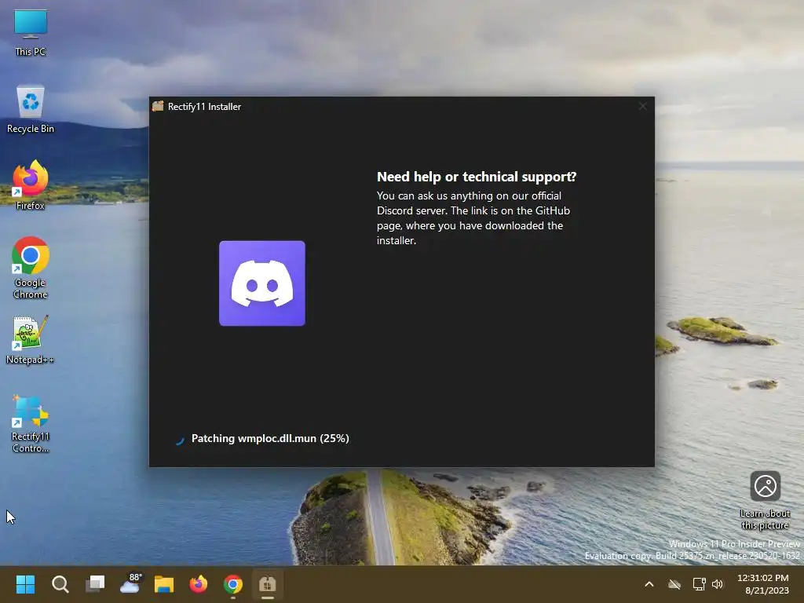Open the weather widget showing 88°

coord(130,584)
